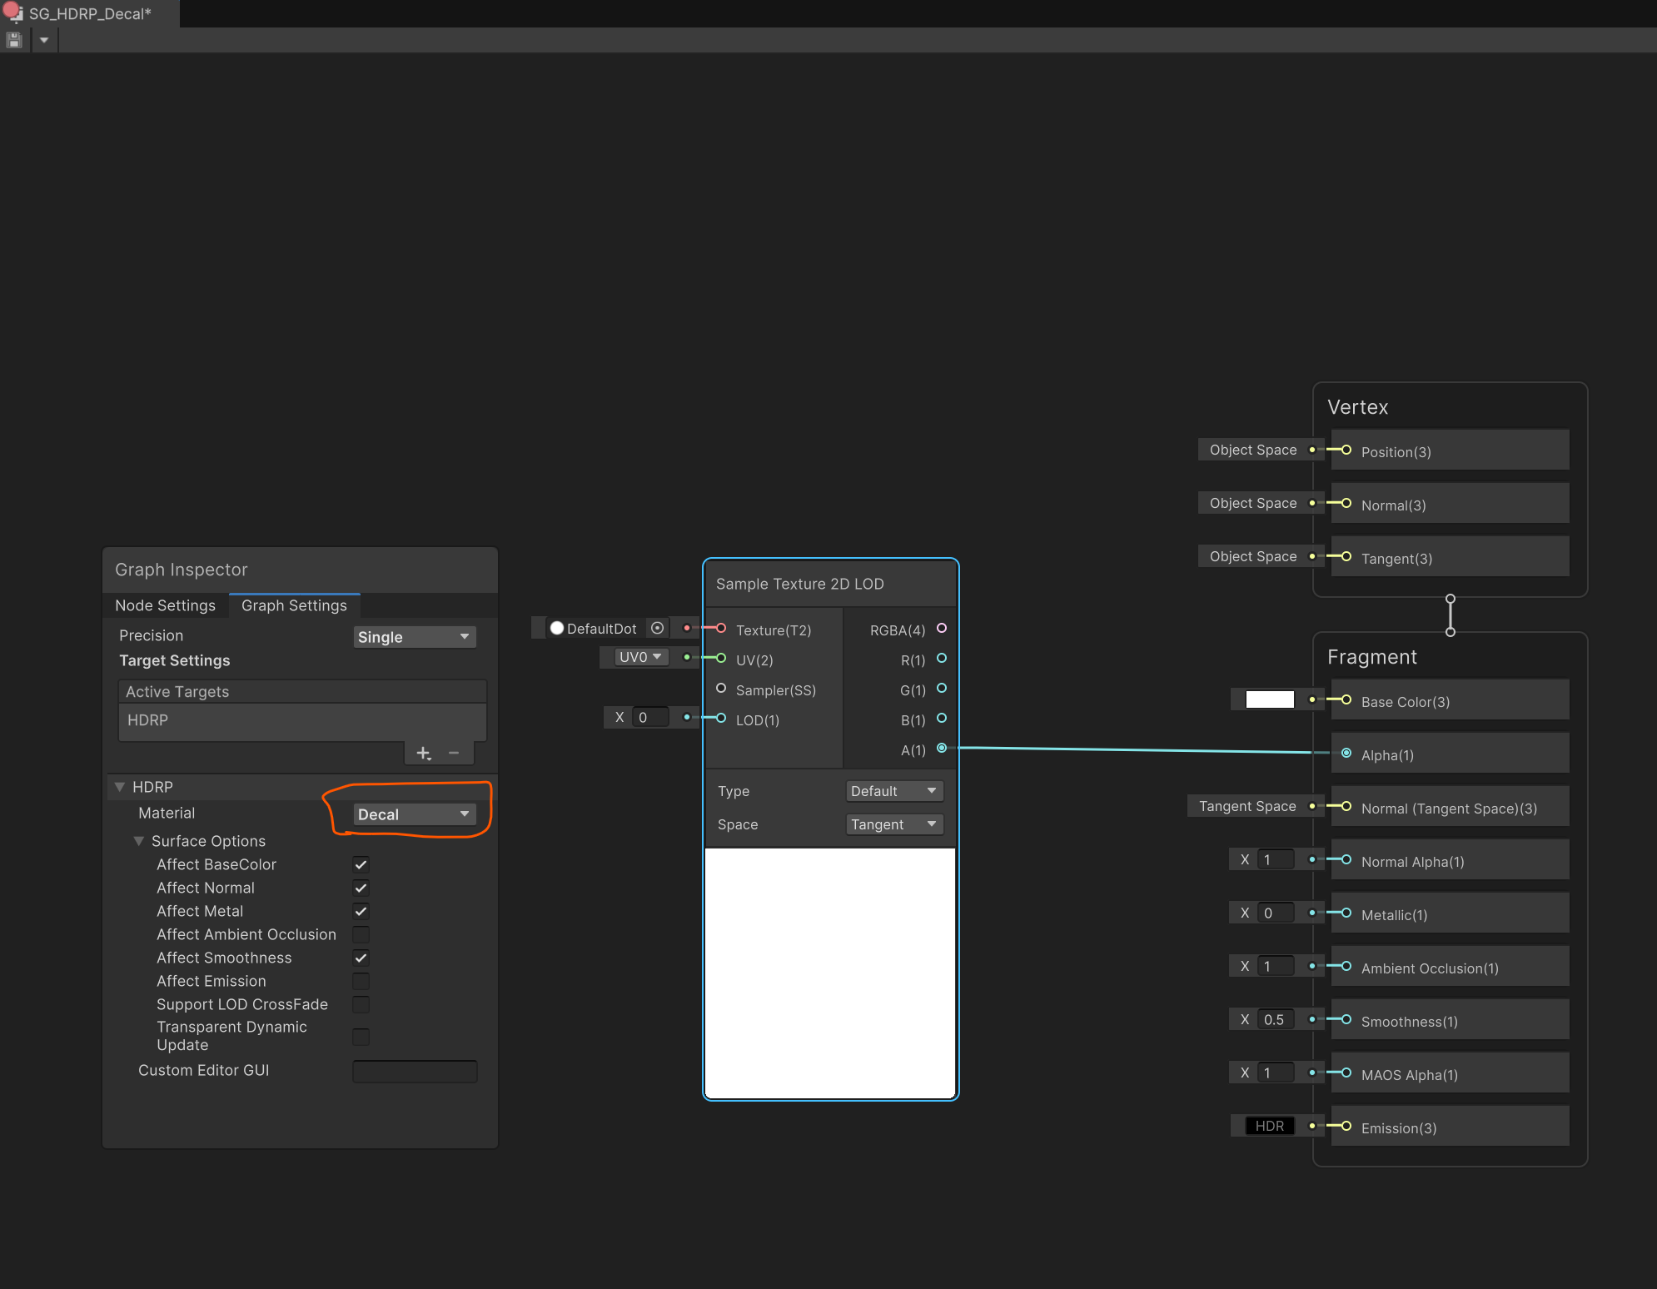Enable the Affect Emission checkbox
Image resolution: width=1657 pixels, height=1289 pixels.
361,981
